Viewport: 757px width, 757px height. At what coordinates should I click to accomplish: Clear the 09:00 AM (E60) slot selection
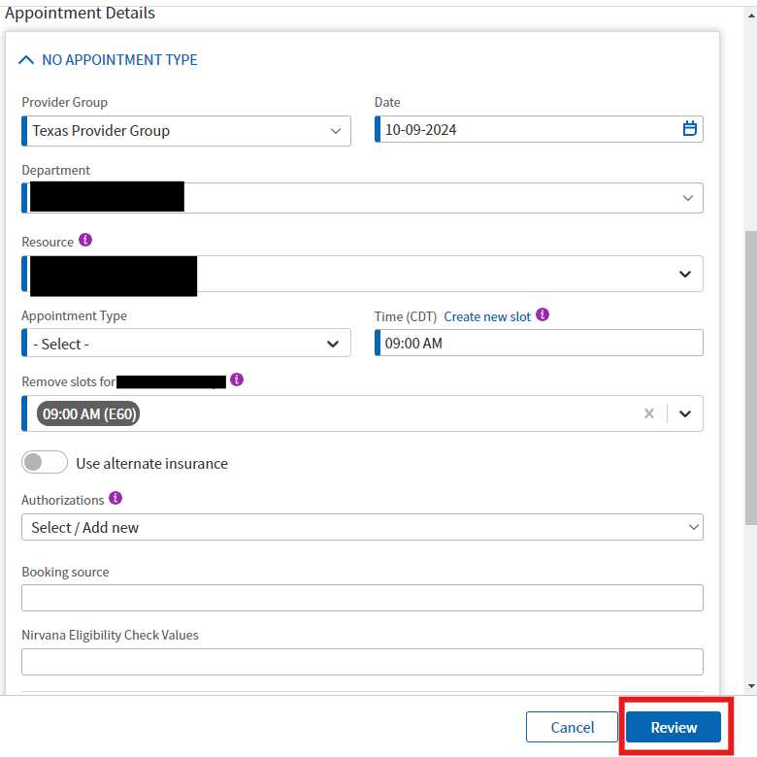click(649, 413)
